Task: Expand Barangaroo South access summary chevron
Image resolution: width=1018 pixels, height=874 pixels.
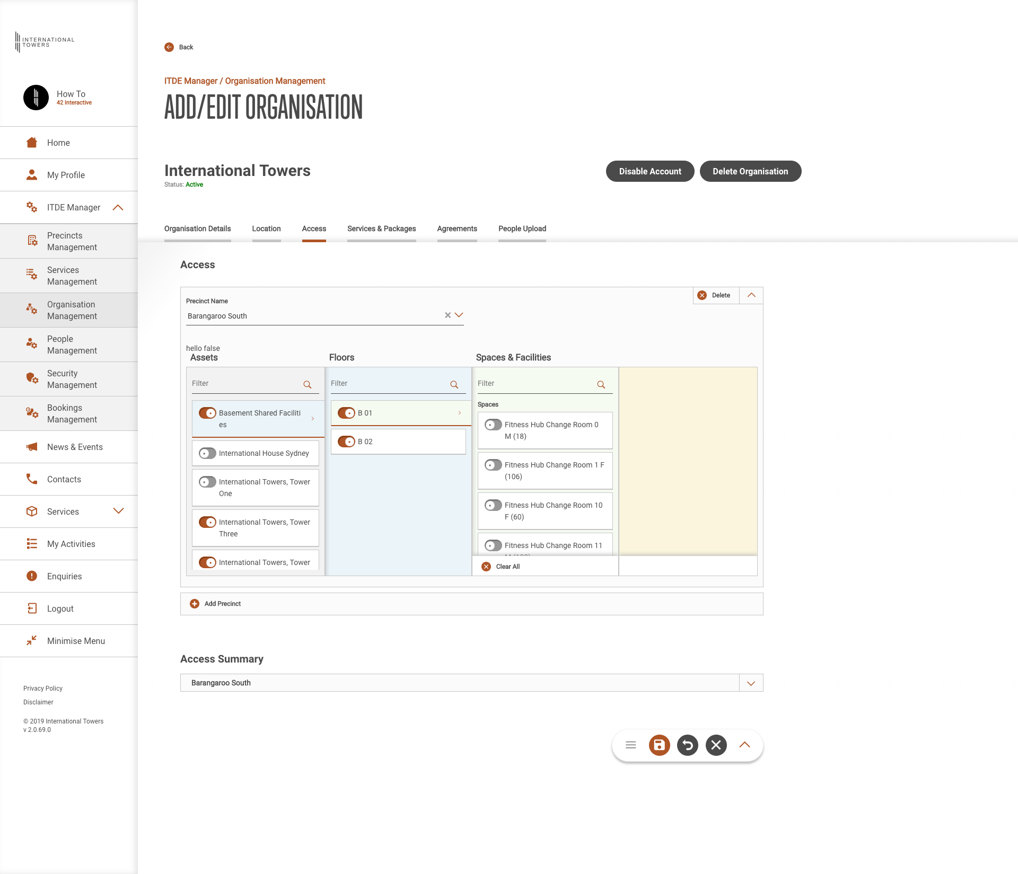Action: [751, 683]
